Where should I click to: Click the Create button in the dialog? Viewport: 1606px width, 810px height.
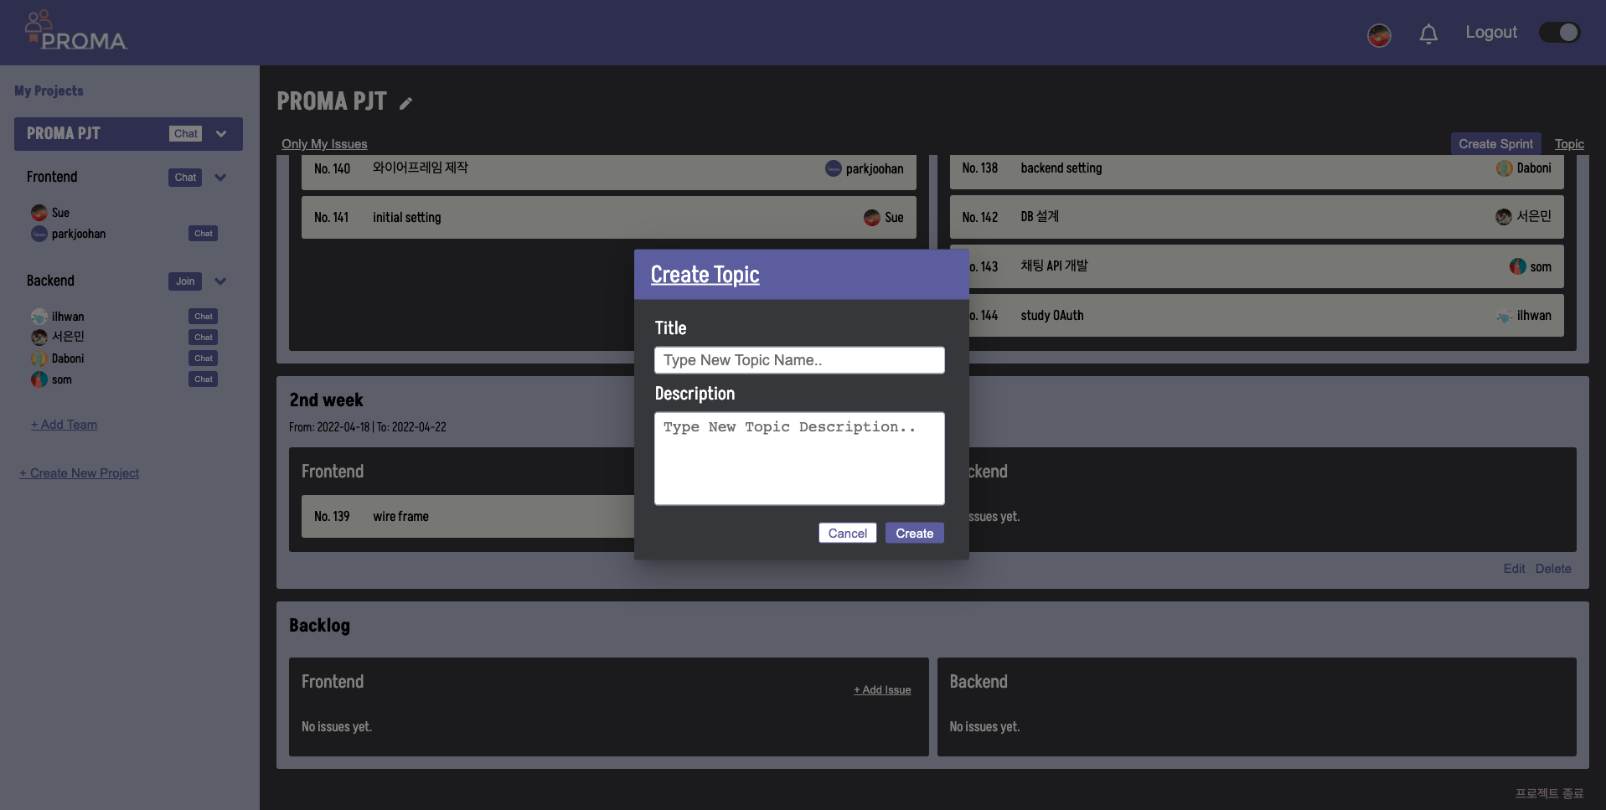[x=914, y=533]
